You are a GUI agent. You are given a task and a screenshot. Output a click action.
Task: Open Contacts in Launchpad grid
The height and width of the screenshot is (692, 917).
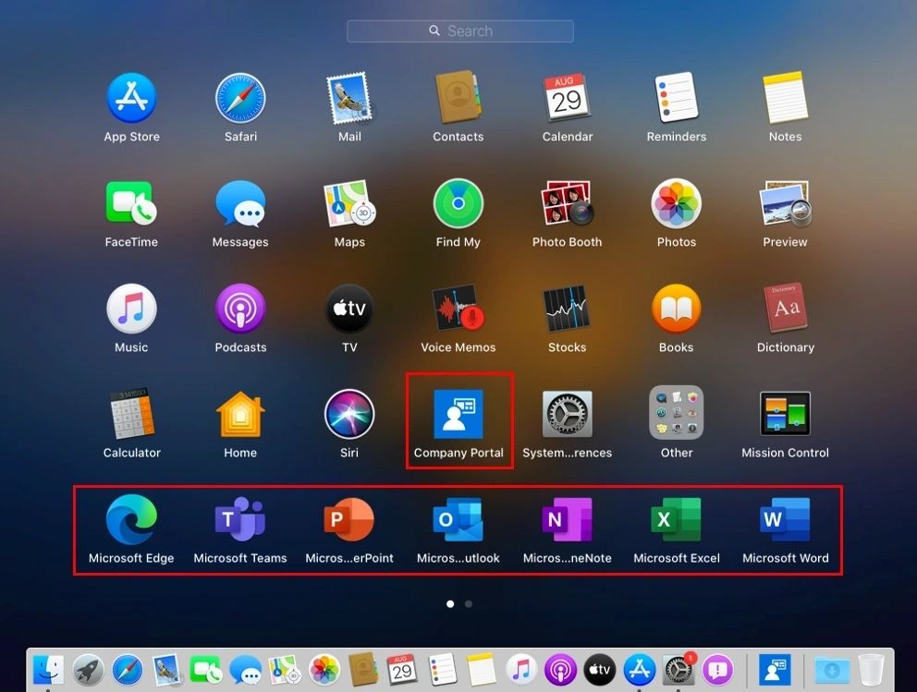[458, 98]
